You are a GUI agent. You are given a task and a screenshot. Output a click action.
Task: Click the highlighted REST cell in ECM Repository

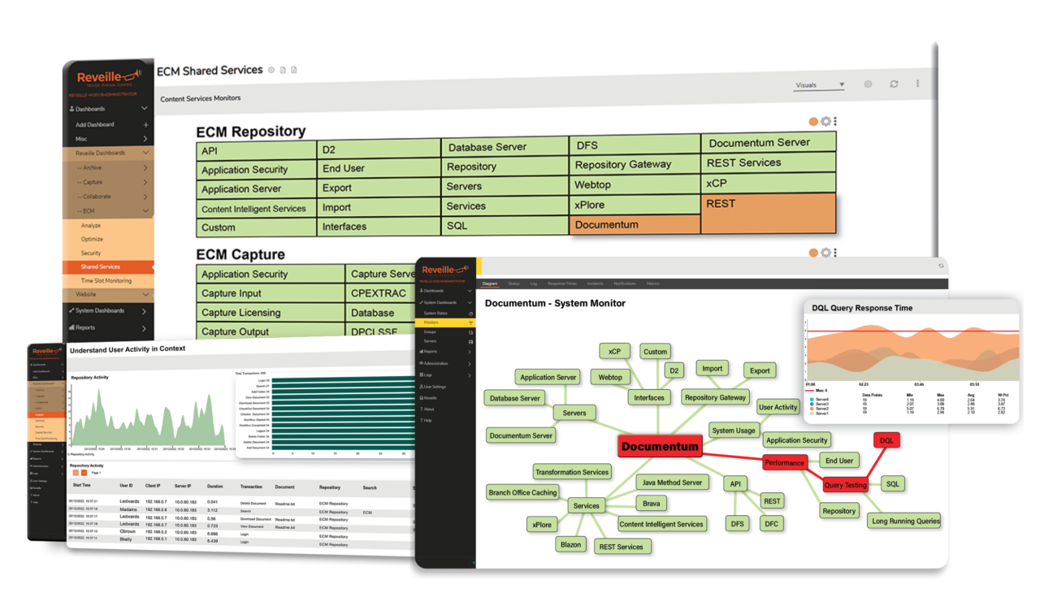click(x=769, y=215)
